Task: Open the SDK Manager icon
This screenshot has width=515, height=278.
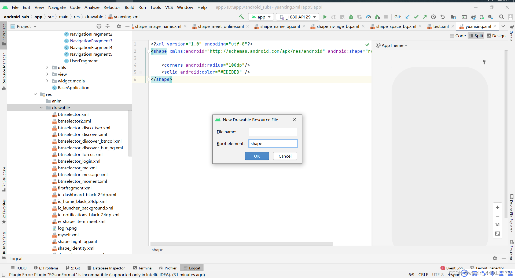Action: click(x=491, y=17)
